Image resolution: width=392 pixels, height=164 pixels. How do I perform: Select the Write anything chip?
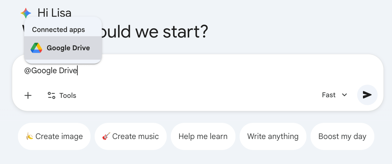[x=273, y=136]
